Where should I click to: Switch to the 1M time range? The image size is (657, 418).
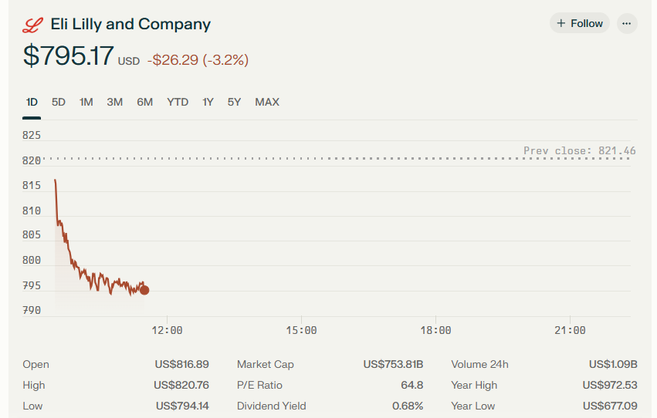pyautogui.click(x=86, y=102)
